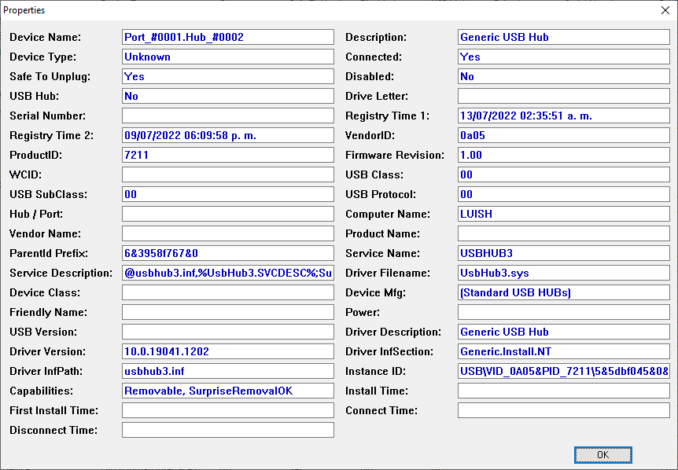Click the Device Name field

pyautogui.click(x=227, y=37)
